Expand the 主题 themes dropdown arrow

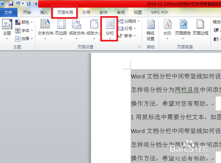(x=7, y=39)
